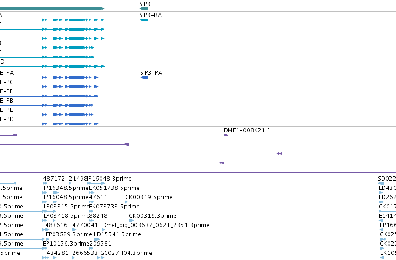The image size is (396, 260).
Task: Click the 434281 feature label
Action: [58, 253]
